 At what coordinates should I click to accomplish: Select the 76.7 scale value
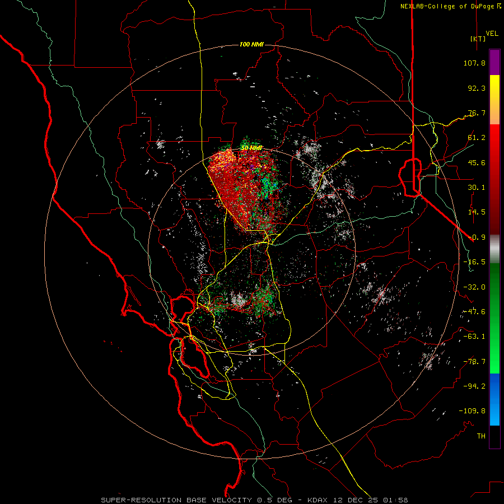click(x=477, y=113)
